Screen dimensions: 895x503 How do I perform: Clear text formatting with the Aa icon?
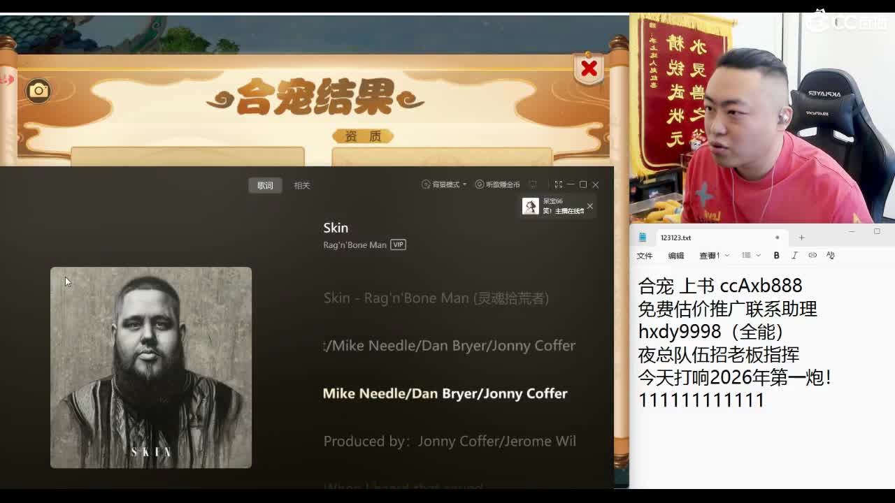point(831,255)
